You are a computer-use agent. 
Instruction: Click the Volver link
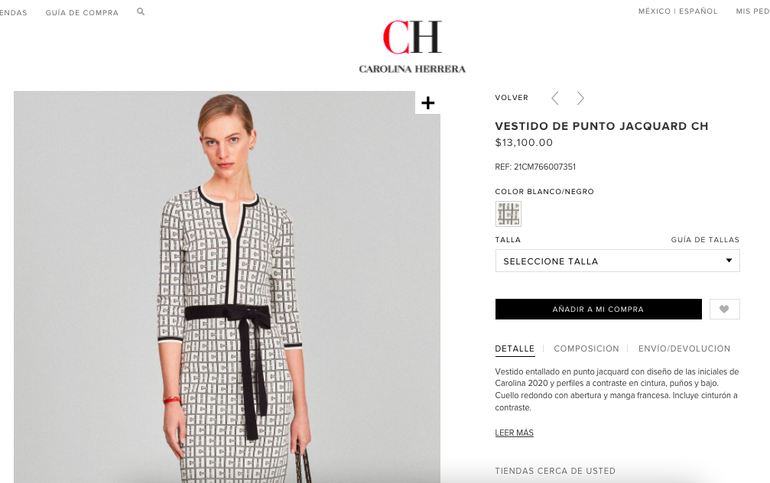[512, 98]
